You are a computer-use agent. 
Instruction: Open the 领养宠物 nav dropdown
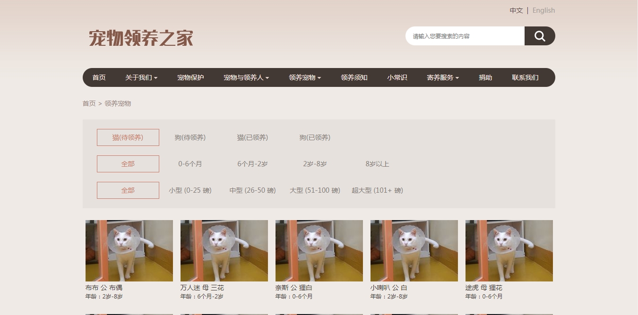(304, 77)
